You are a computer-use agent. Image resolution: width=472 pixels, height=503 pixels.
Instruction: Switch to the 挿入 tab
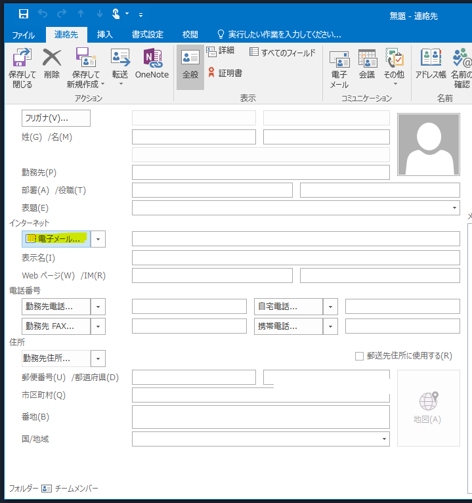[x=105, y=35]
